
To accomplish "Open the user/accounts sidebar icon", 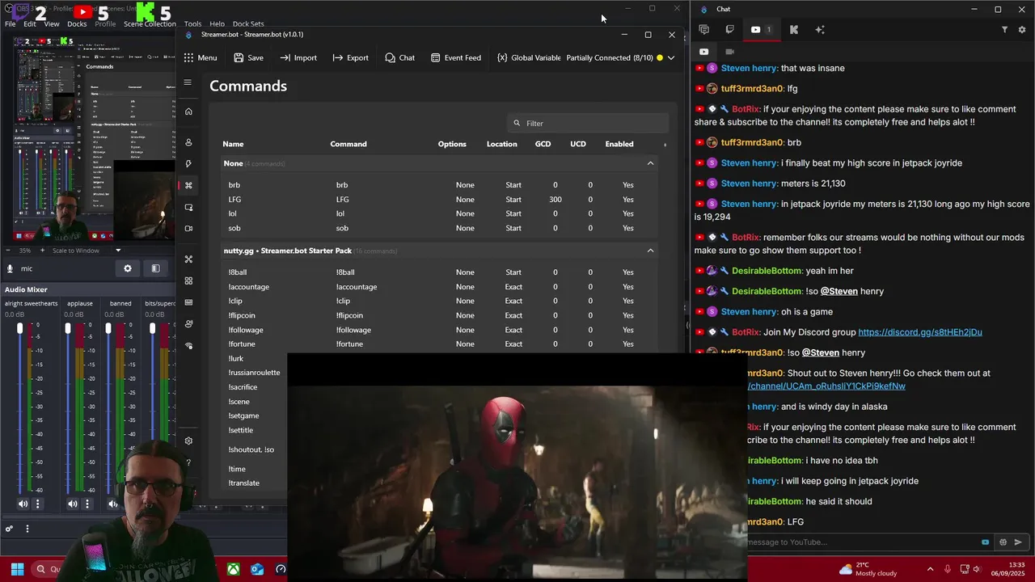I will pyautogui.click(x=188, y=142).
